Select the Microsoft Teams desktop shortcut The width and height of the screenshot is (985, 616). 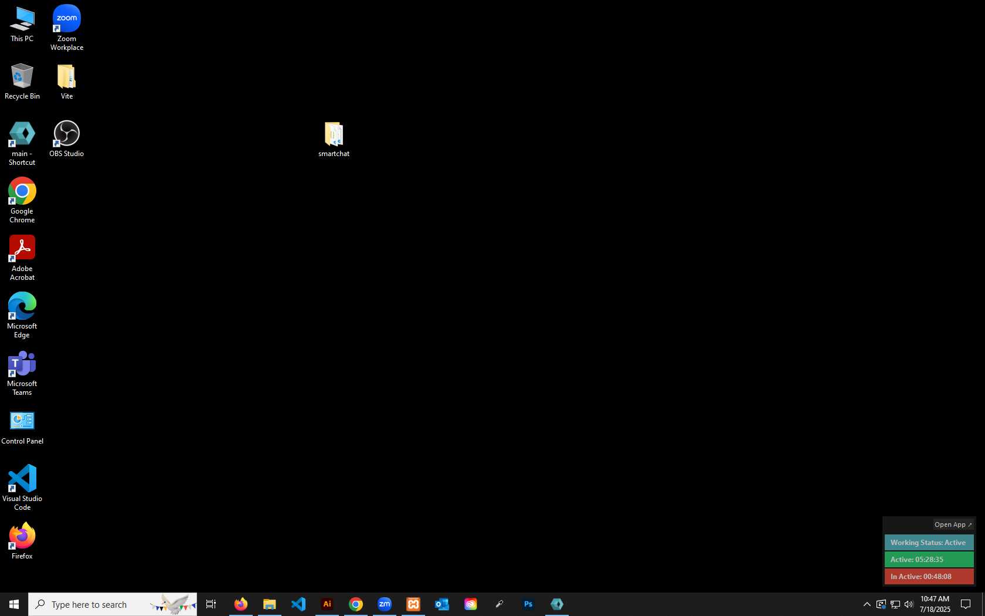22,373
